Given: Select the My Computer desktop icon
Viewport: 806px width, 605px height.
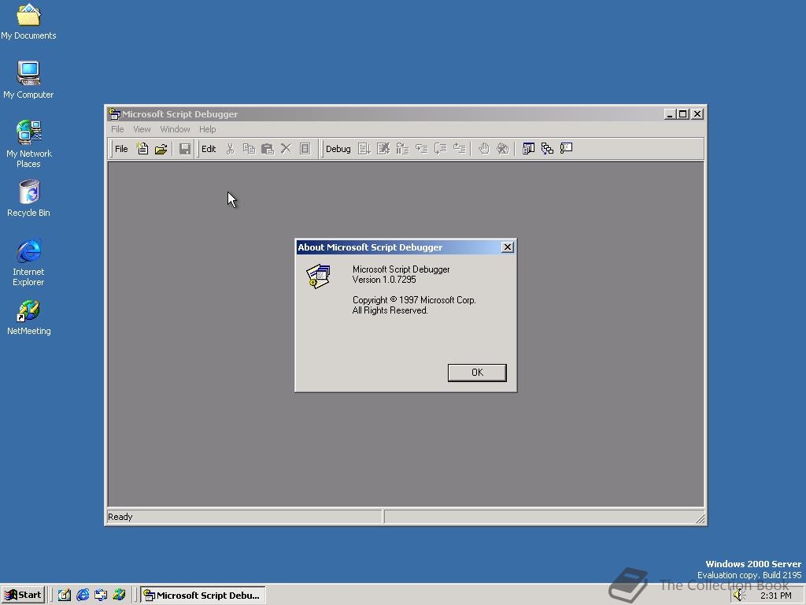Looking at the screenshot, I should point(28,80).
